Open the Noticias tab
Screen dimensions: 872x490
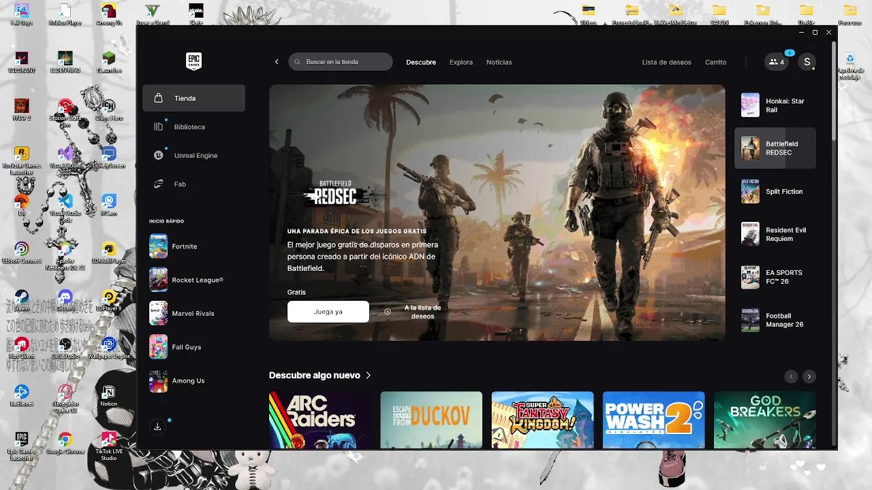pos(499,62)
